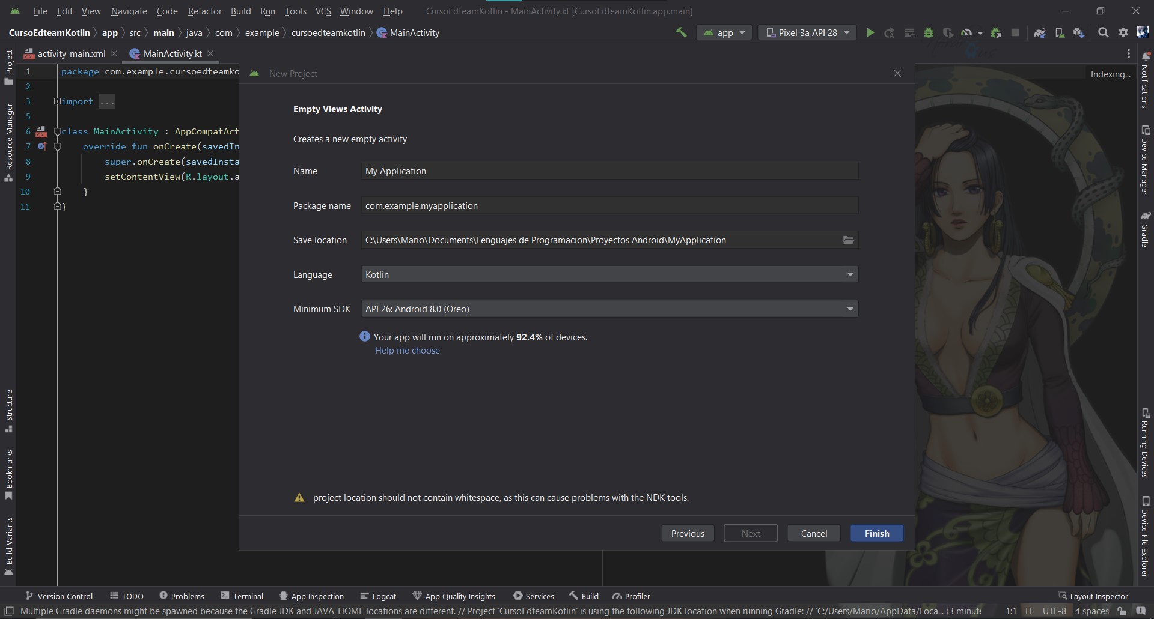The height and width of the screenshot is (619, 1154).
Task: Collapse the onCreate function fold marker
Action: tap(58, 146)
